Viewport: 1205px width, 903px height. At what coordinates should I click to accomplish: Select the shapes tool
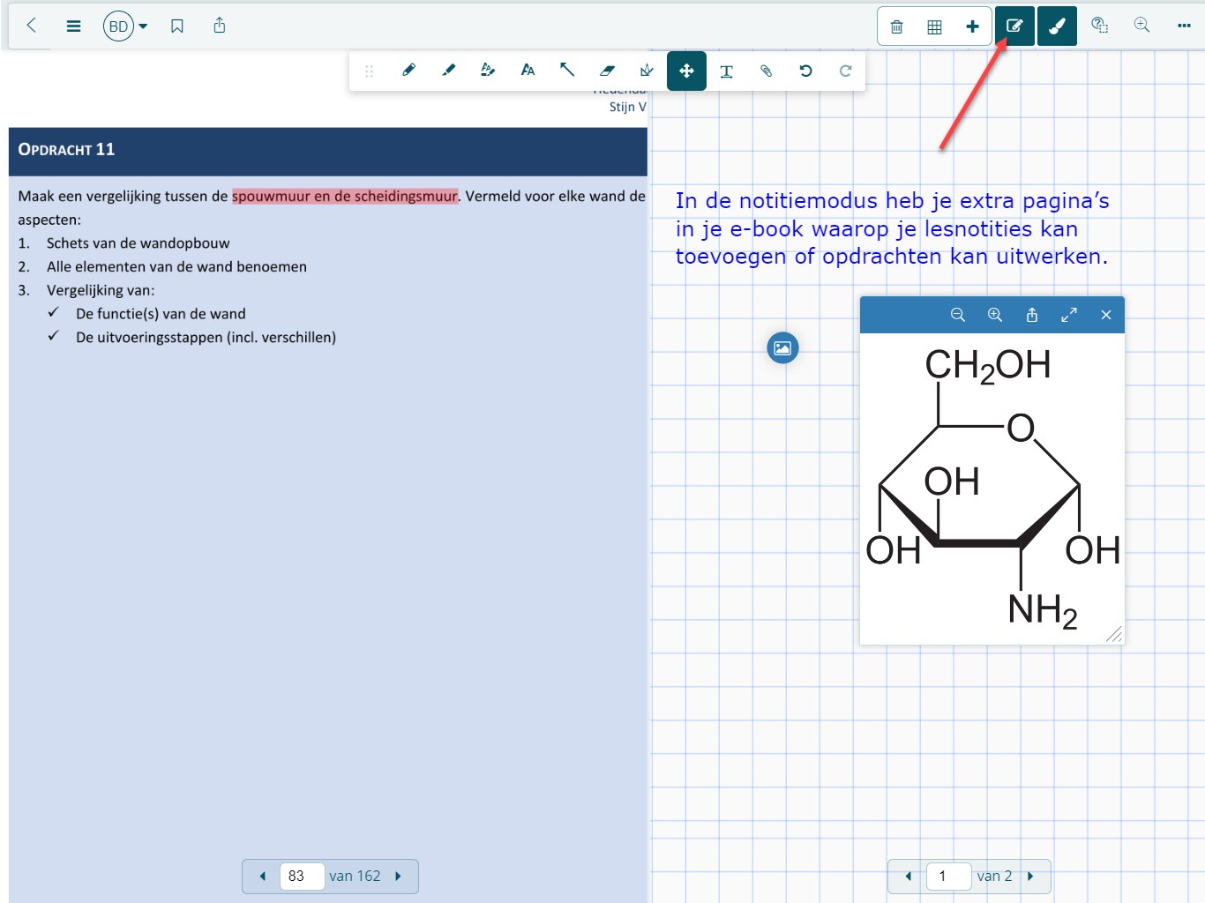point(647,71)
